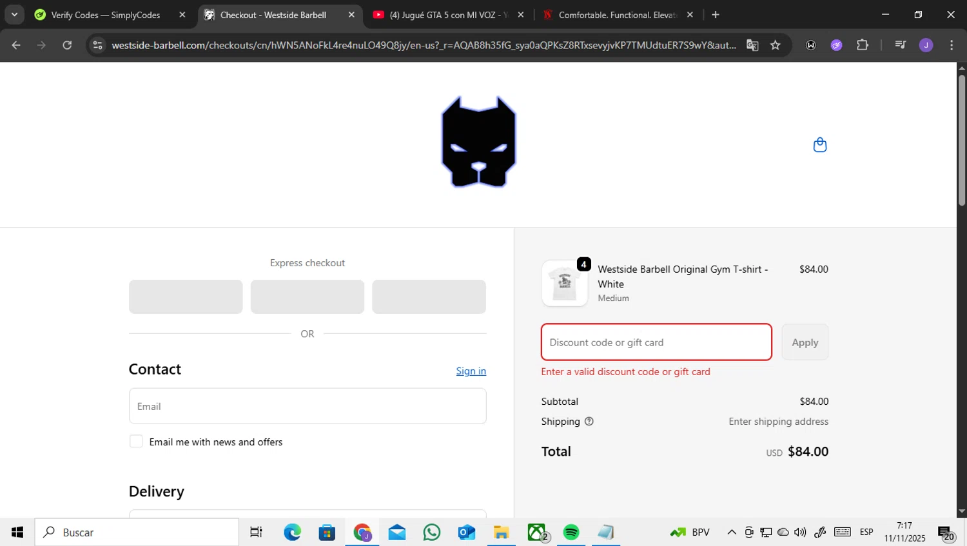Click the Westside Barbell Original Gym T-shirt title

(683, 277)
